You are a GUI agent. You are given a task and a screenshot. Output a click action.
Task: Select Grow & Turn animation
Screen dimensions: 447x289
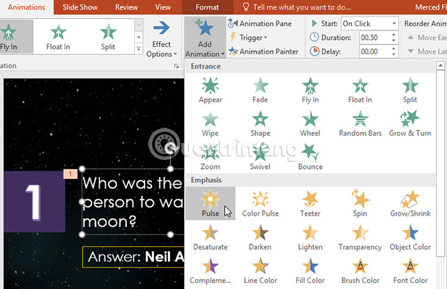point(410,124)
